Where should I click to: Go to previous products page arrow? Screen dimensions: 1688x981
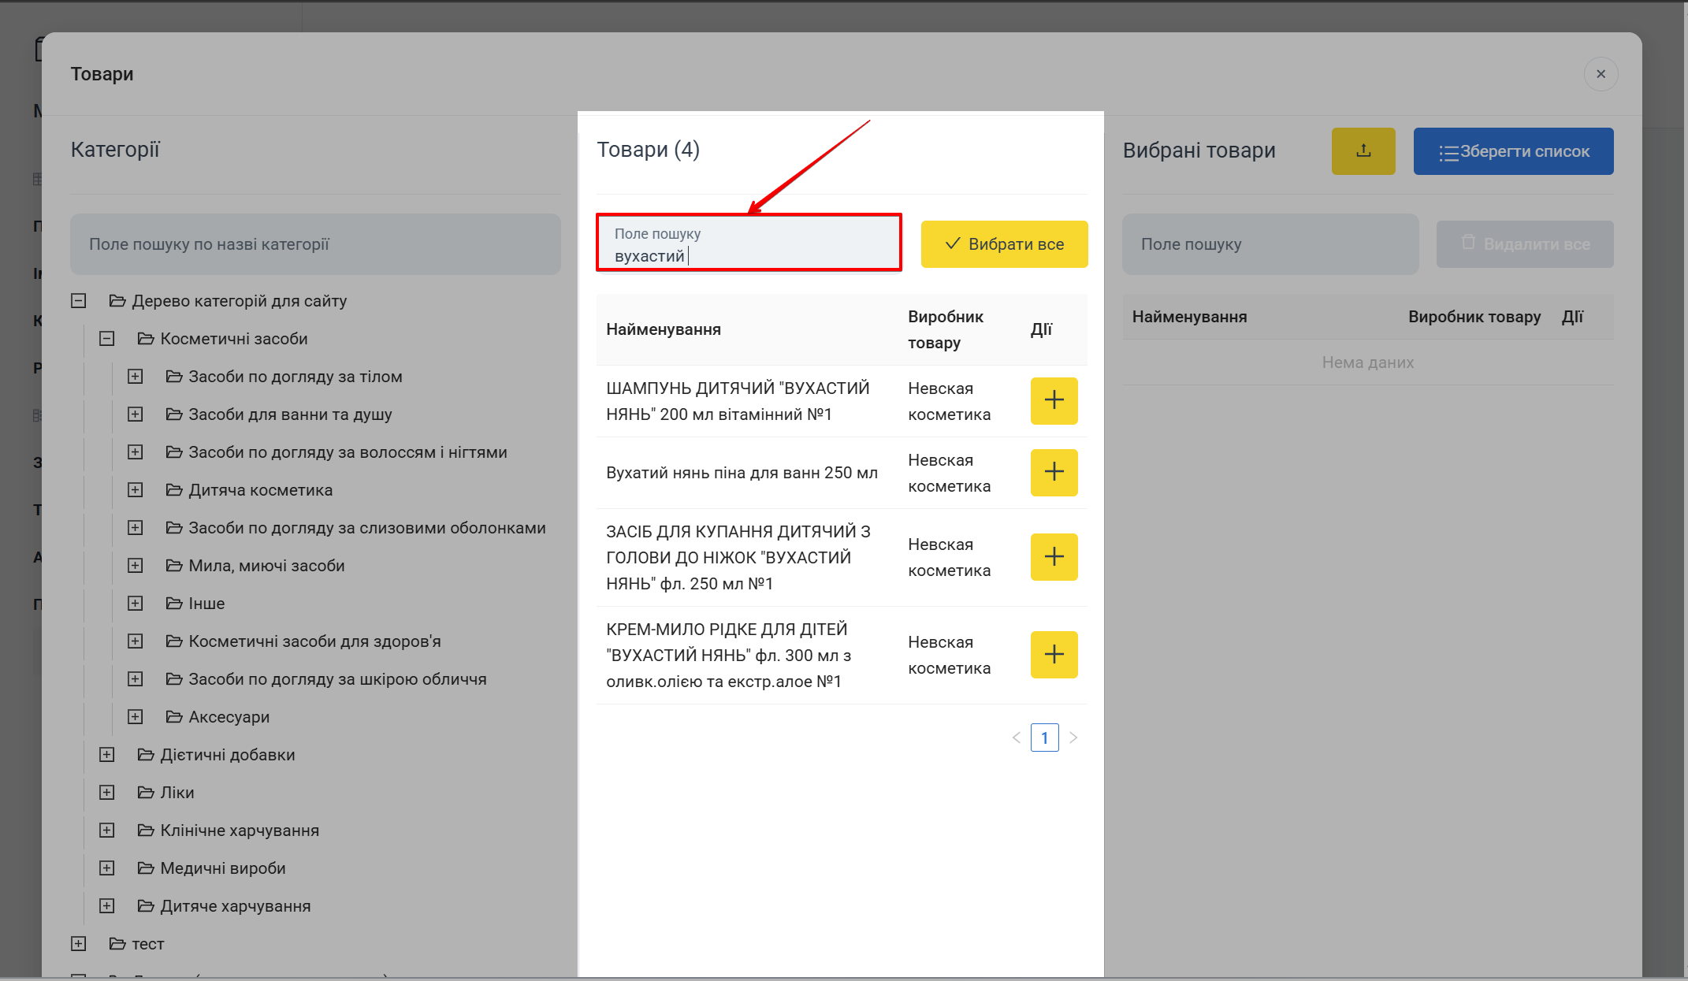pos(1017,738)
